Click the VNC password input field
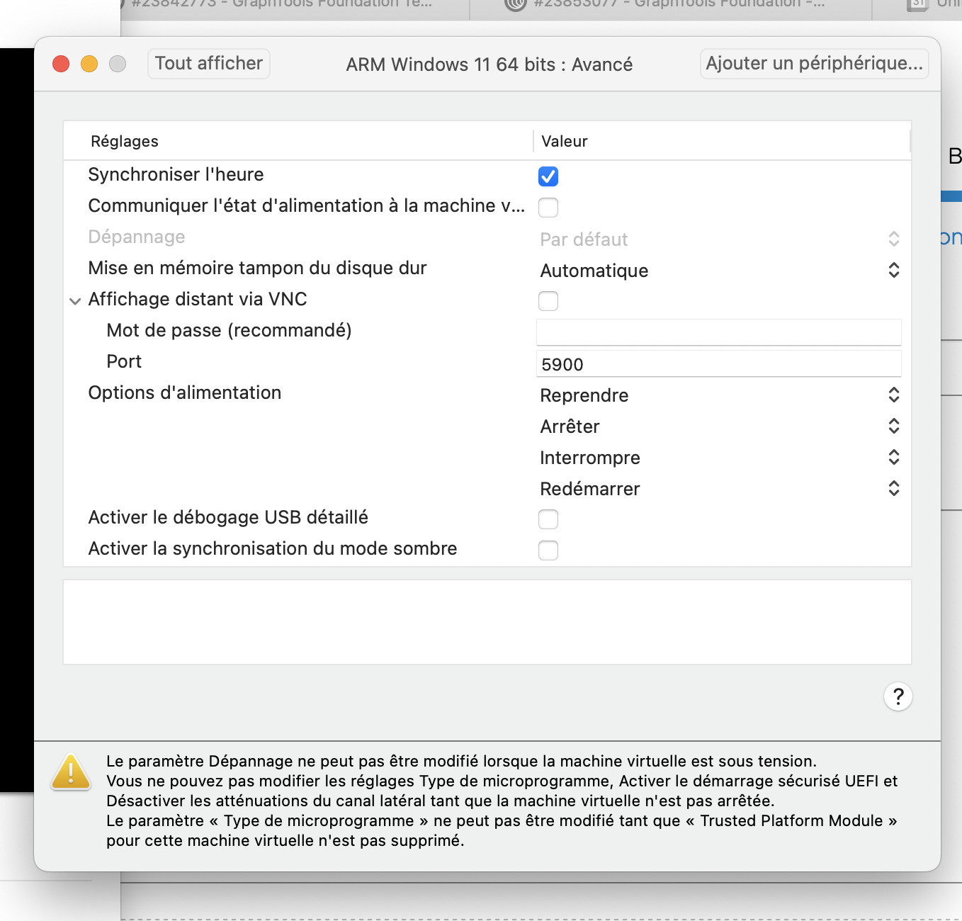 coord(718,332)
